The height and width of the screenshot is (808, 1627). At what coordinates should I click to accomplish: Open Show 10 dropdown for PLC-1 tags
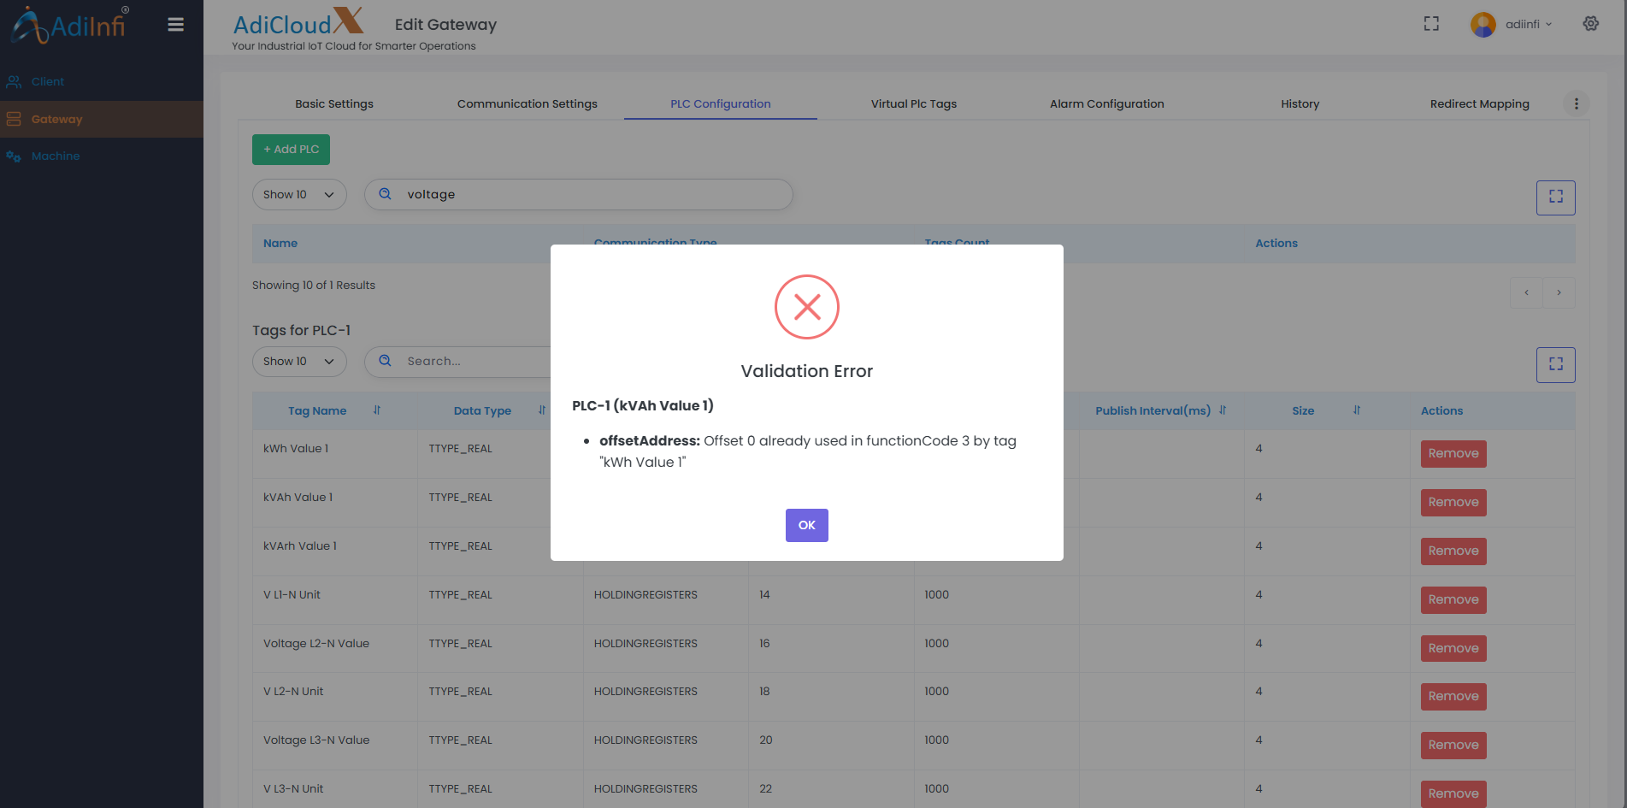tap(298, 362)
